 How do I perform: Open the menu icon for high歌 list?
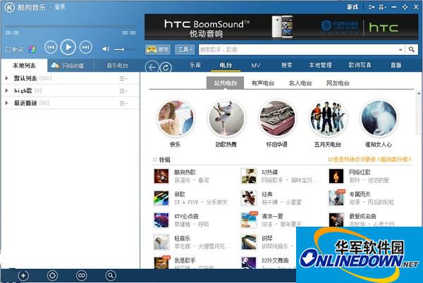(x=123, y=91)
